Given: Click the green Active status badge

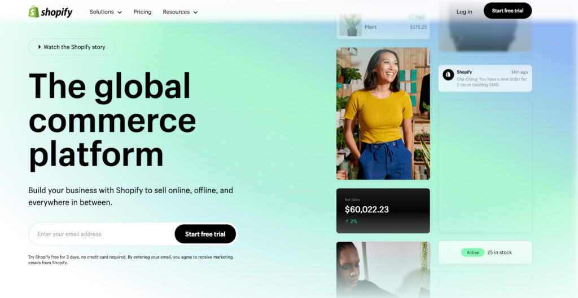Looking at the screenshot, I should [x=472, y=252].
